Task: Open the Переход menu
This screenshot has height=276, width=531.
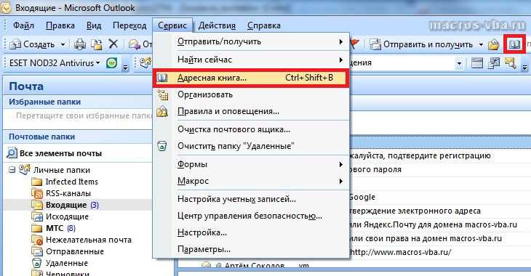Action: pyautogui.click(x=129, y=25)
